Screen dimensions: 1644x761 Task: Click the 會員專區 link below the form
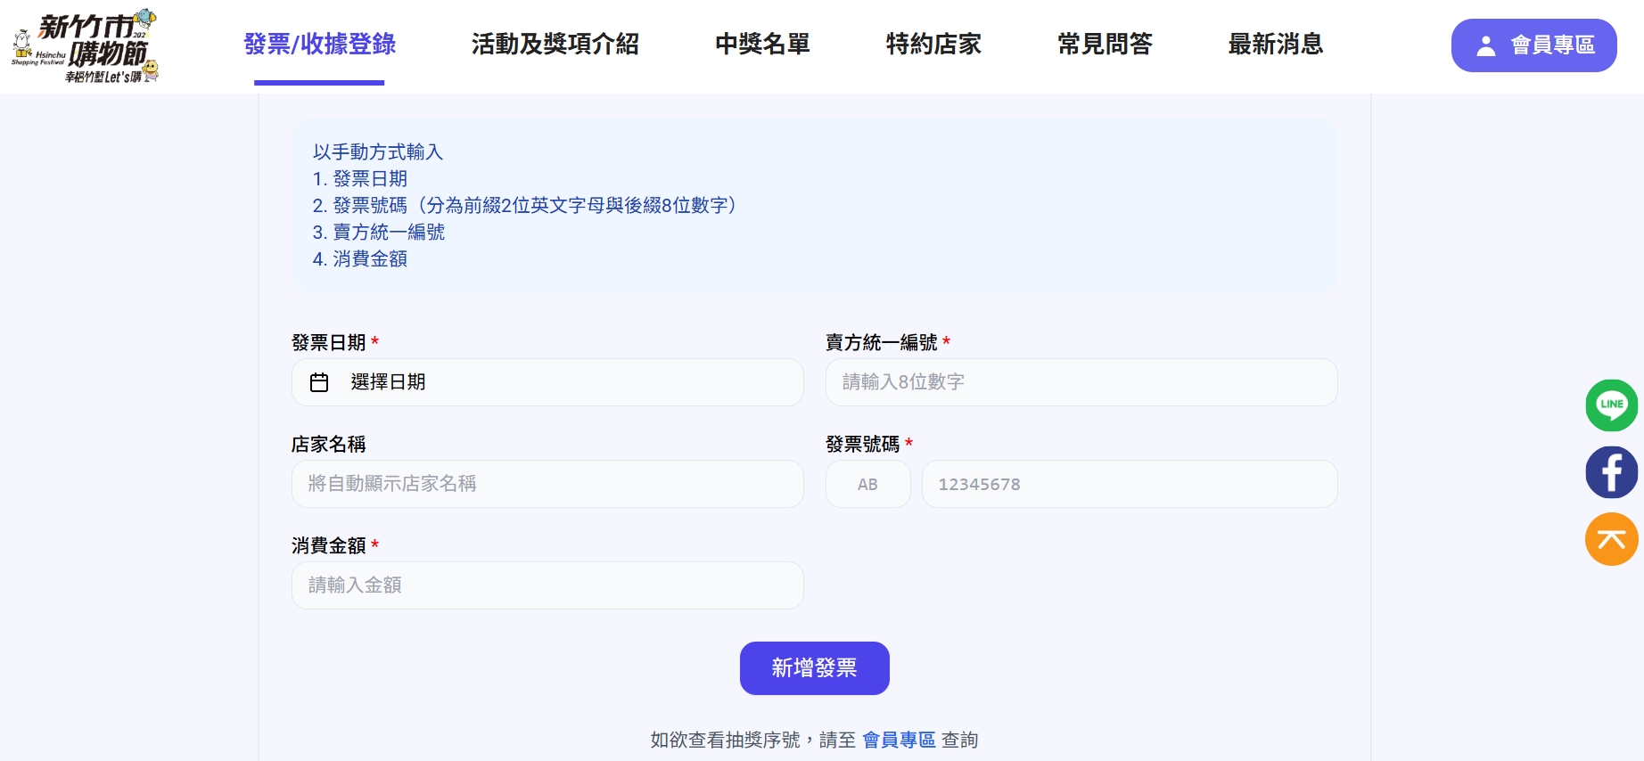pos(898,740)
